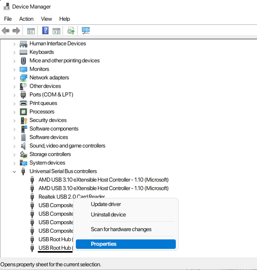Click the Realtek Card Reader USB plug icon
The width and height of the screenshot is (257, 270).
click(x=32, y=197)
